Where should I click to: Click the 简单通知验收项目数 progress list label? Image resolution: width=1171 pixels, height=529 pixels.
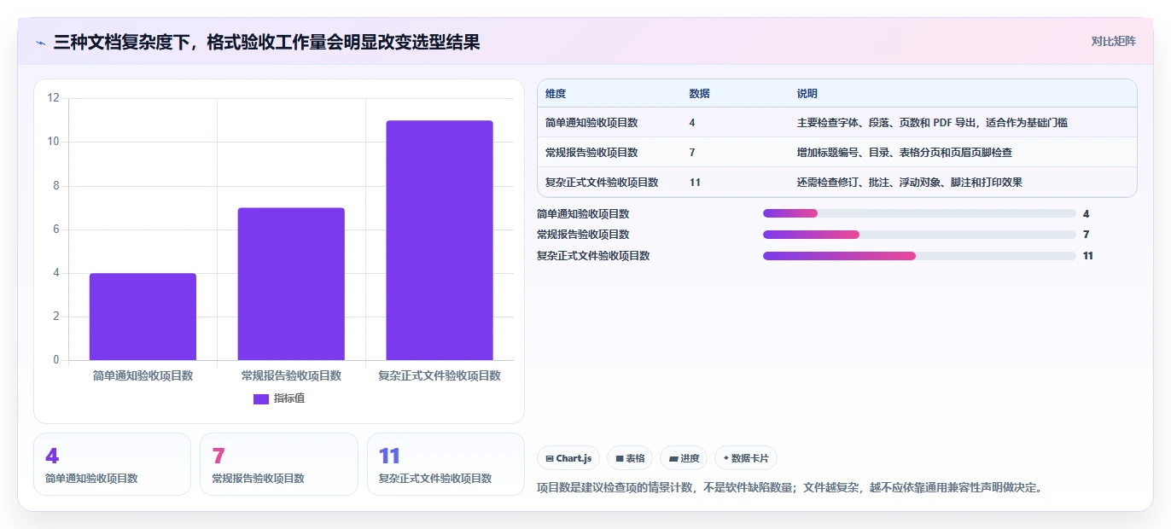(x=583, y=214)
